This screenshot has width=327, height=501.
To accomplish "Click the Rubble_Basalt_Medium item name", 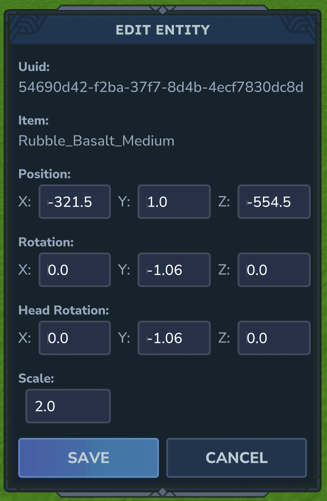I will coord(96,141).
